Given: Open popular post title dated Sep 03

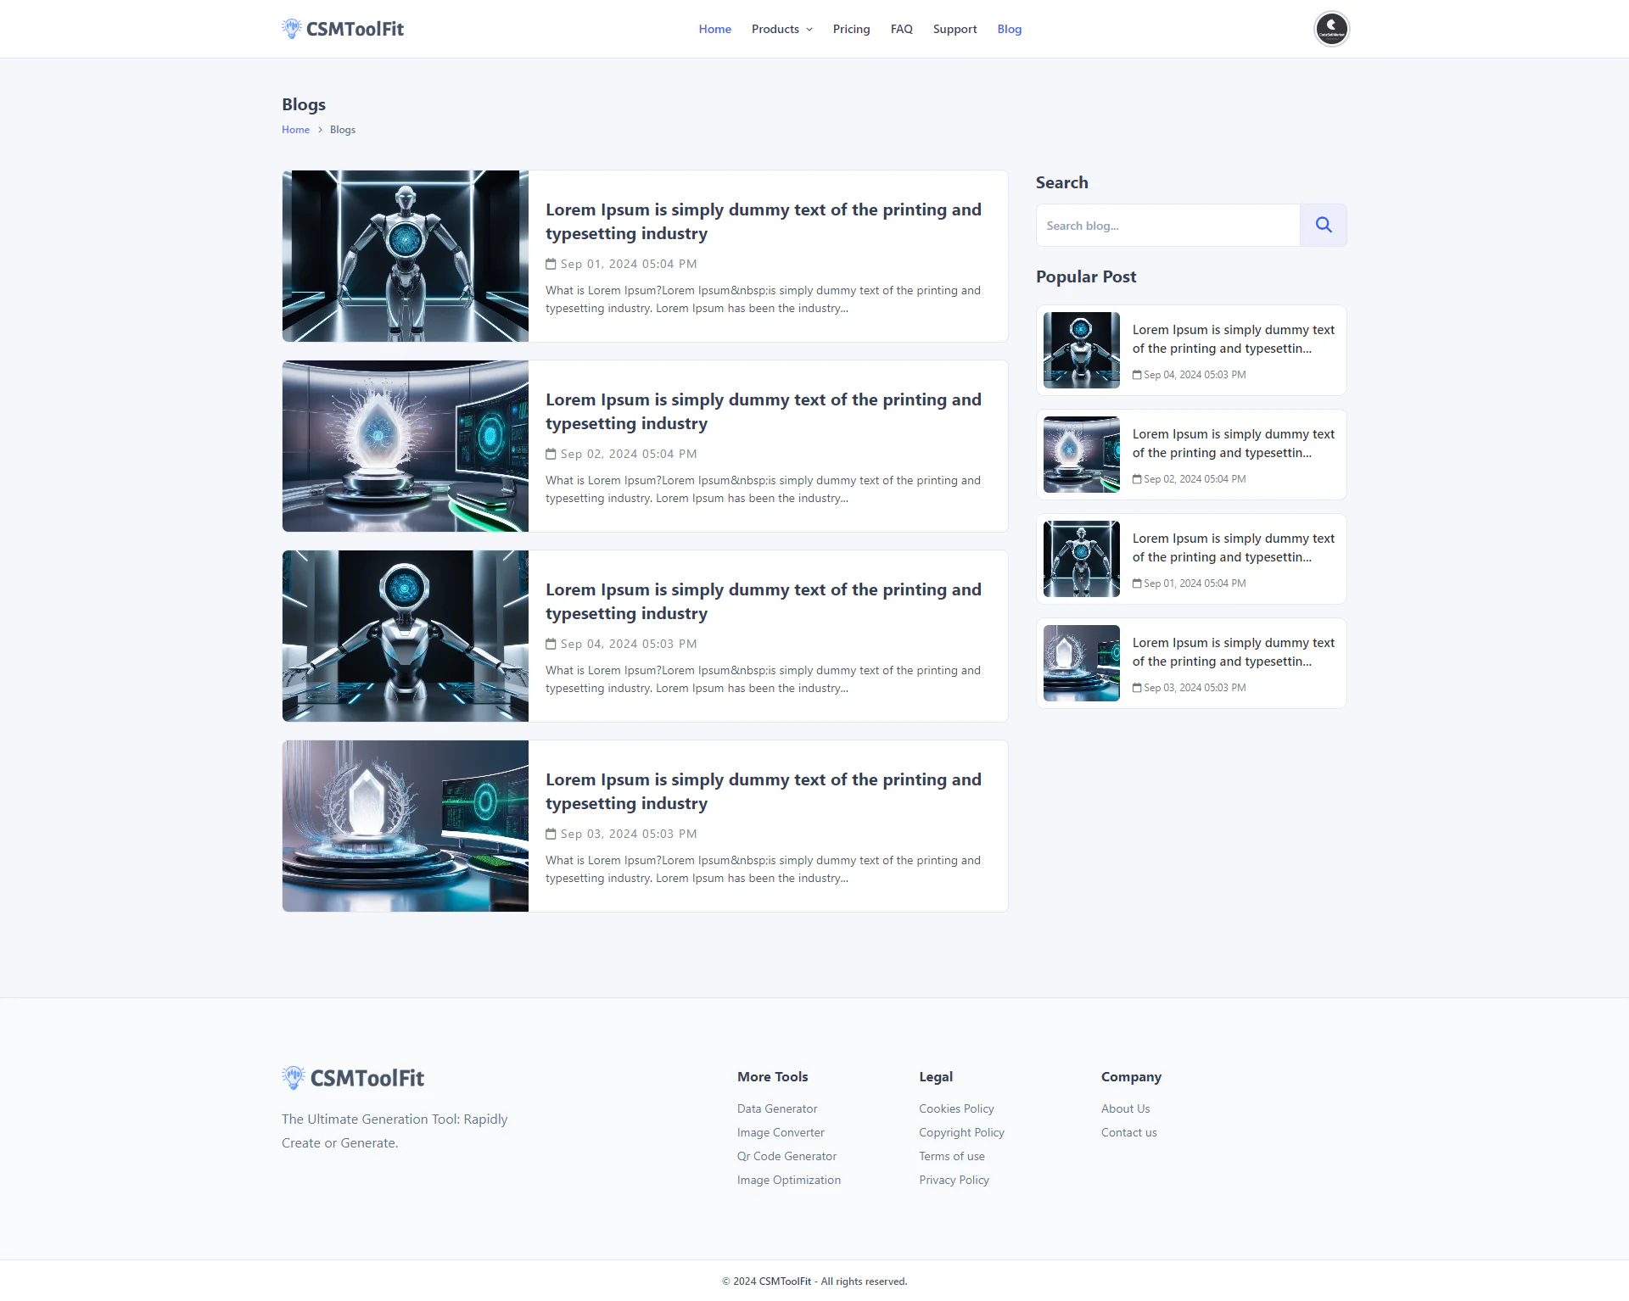Looking at the screenshot, I should (1234, 652).
